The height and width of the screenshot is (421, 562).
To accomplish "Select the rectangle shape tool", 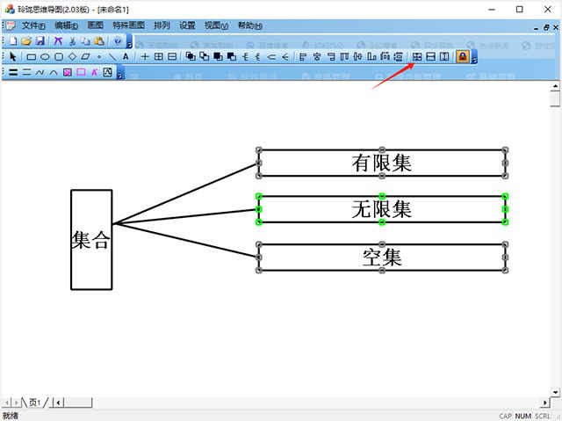I will coord(32,56).
